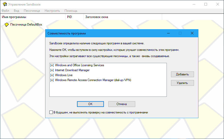Click the Имя программы column header

coord(33,17)
